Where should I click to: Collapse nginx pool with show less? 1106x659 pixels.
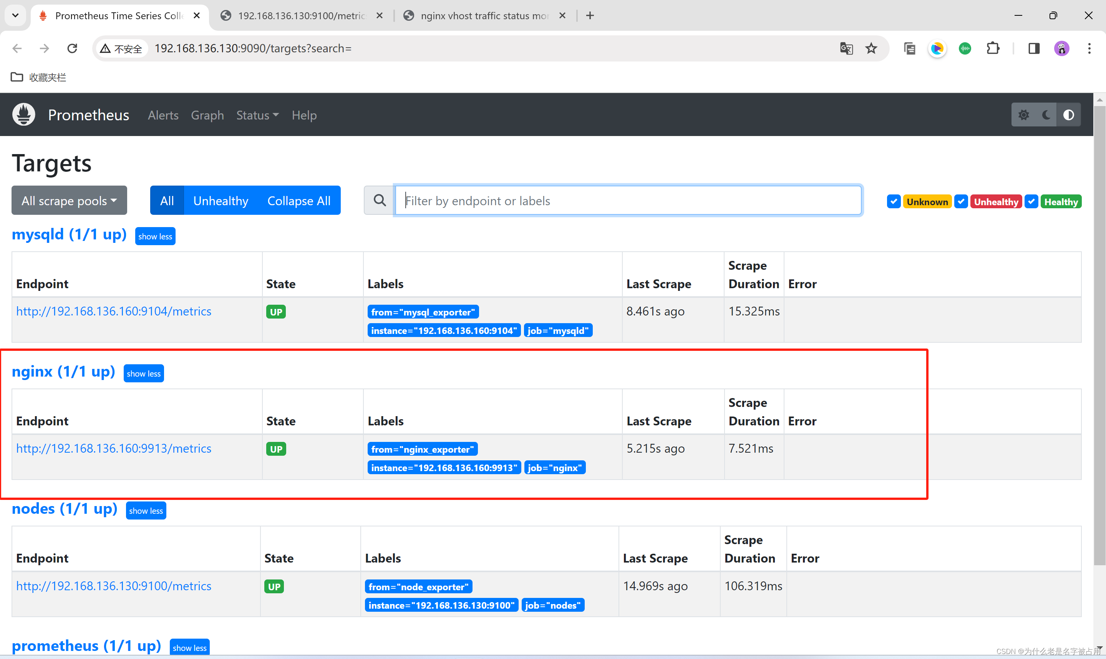[x=144, y=373]
